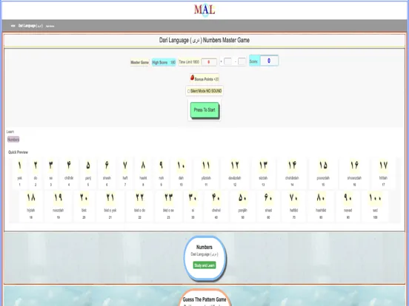Click the 'shast' number 60 card
This screenshot has width=409, height=306.
click(268, 205)
